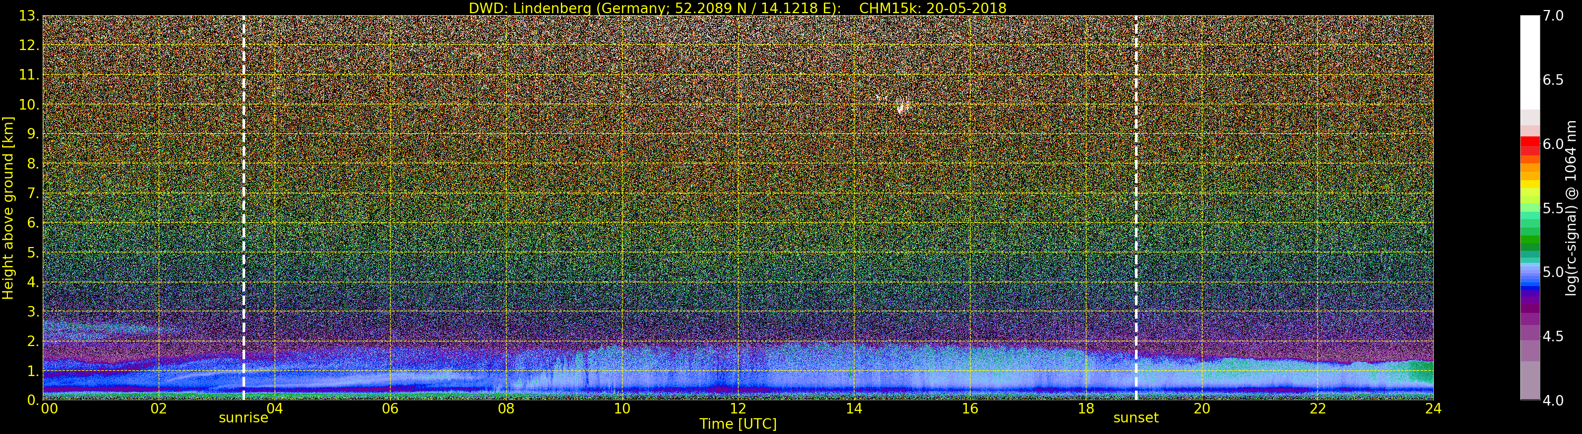Click height tick label '5.'

[33, 252]
